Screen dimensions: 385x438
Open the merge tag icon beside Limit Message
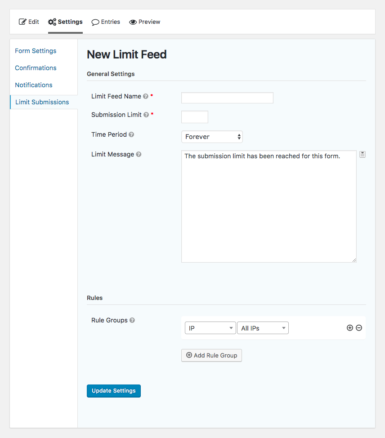363,154
